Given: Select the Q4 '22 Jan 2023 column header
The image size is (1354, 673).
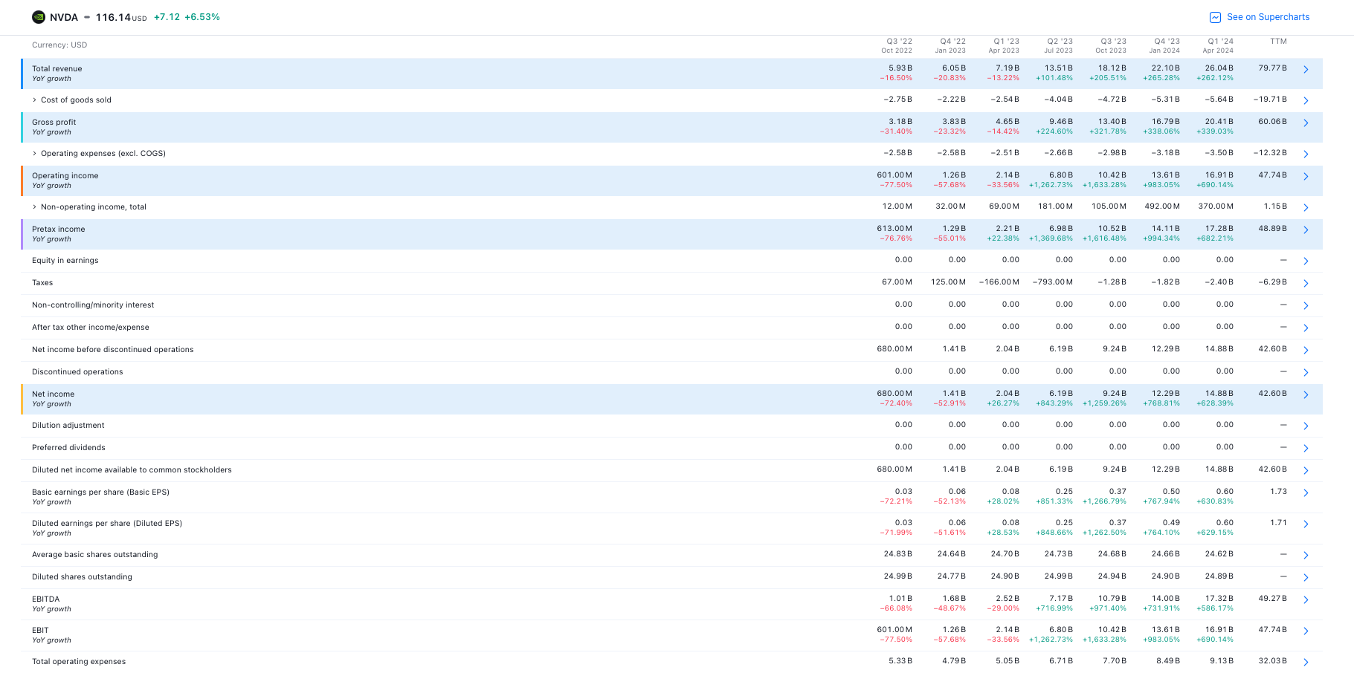Looking at the screenshot, I should point(950,46).
